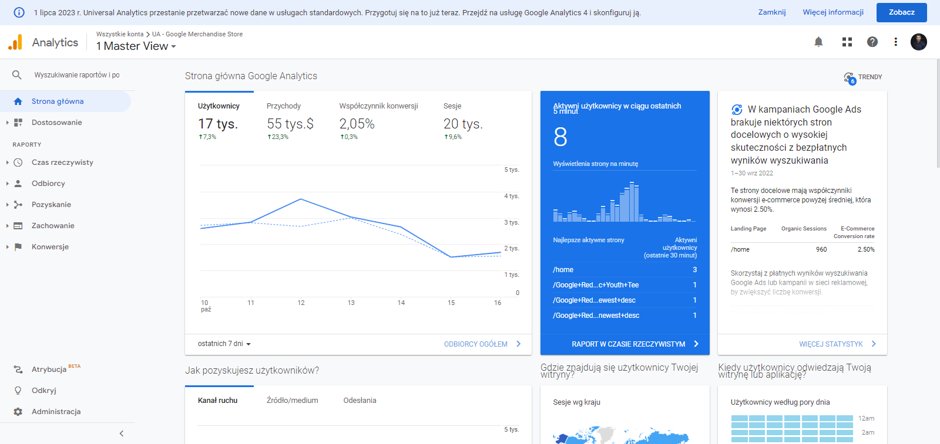This screenshot has width=940, height=444.
Task: Open Odkryj lightbulb icon
Action: [x=18, y=391]
